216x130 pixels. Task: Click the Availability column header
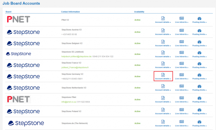(139, 12)
